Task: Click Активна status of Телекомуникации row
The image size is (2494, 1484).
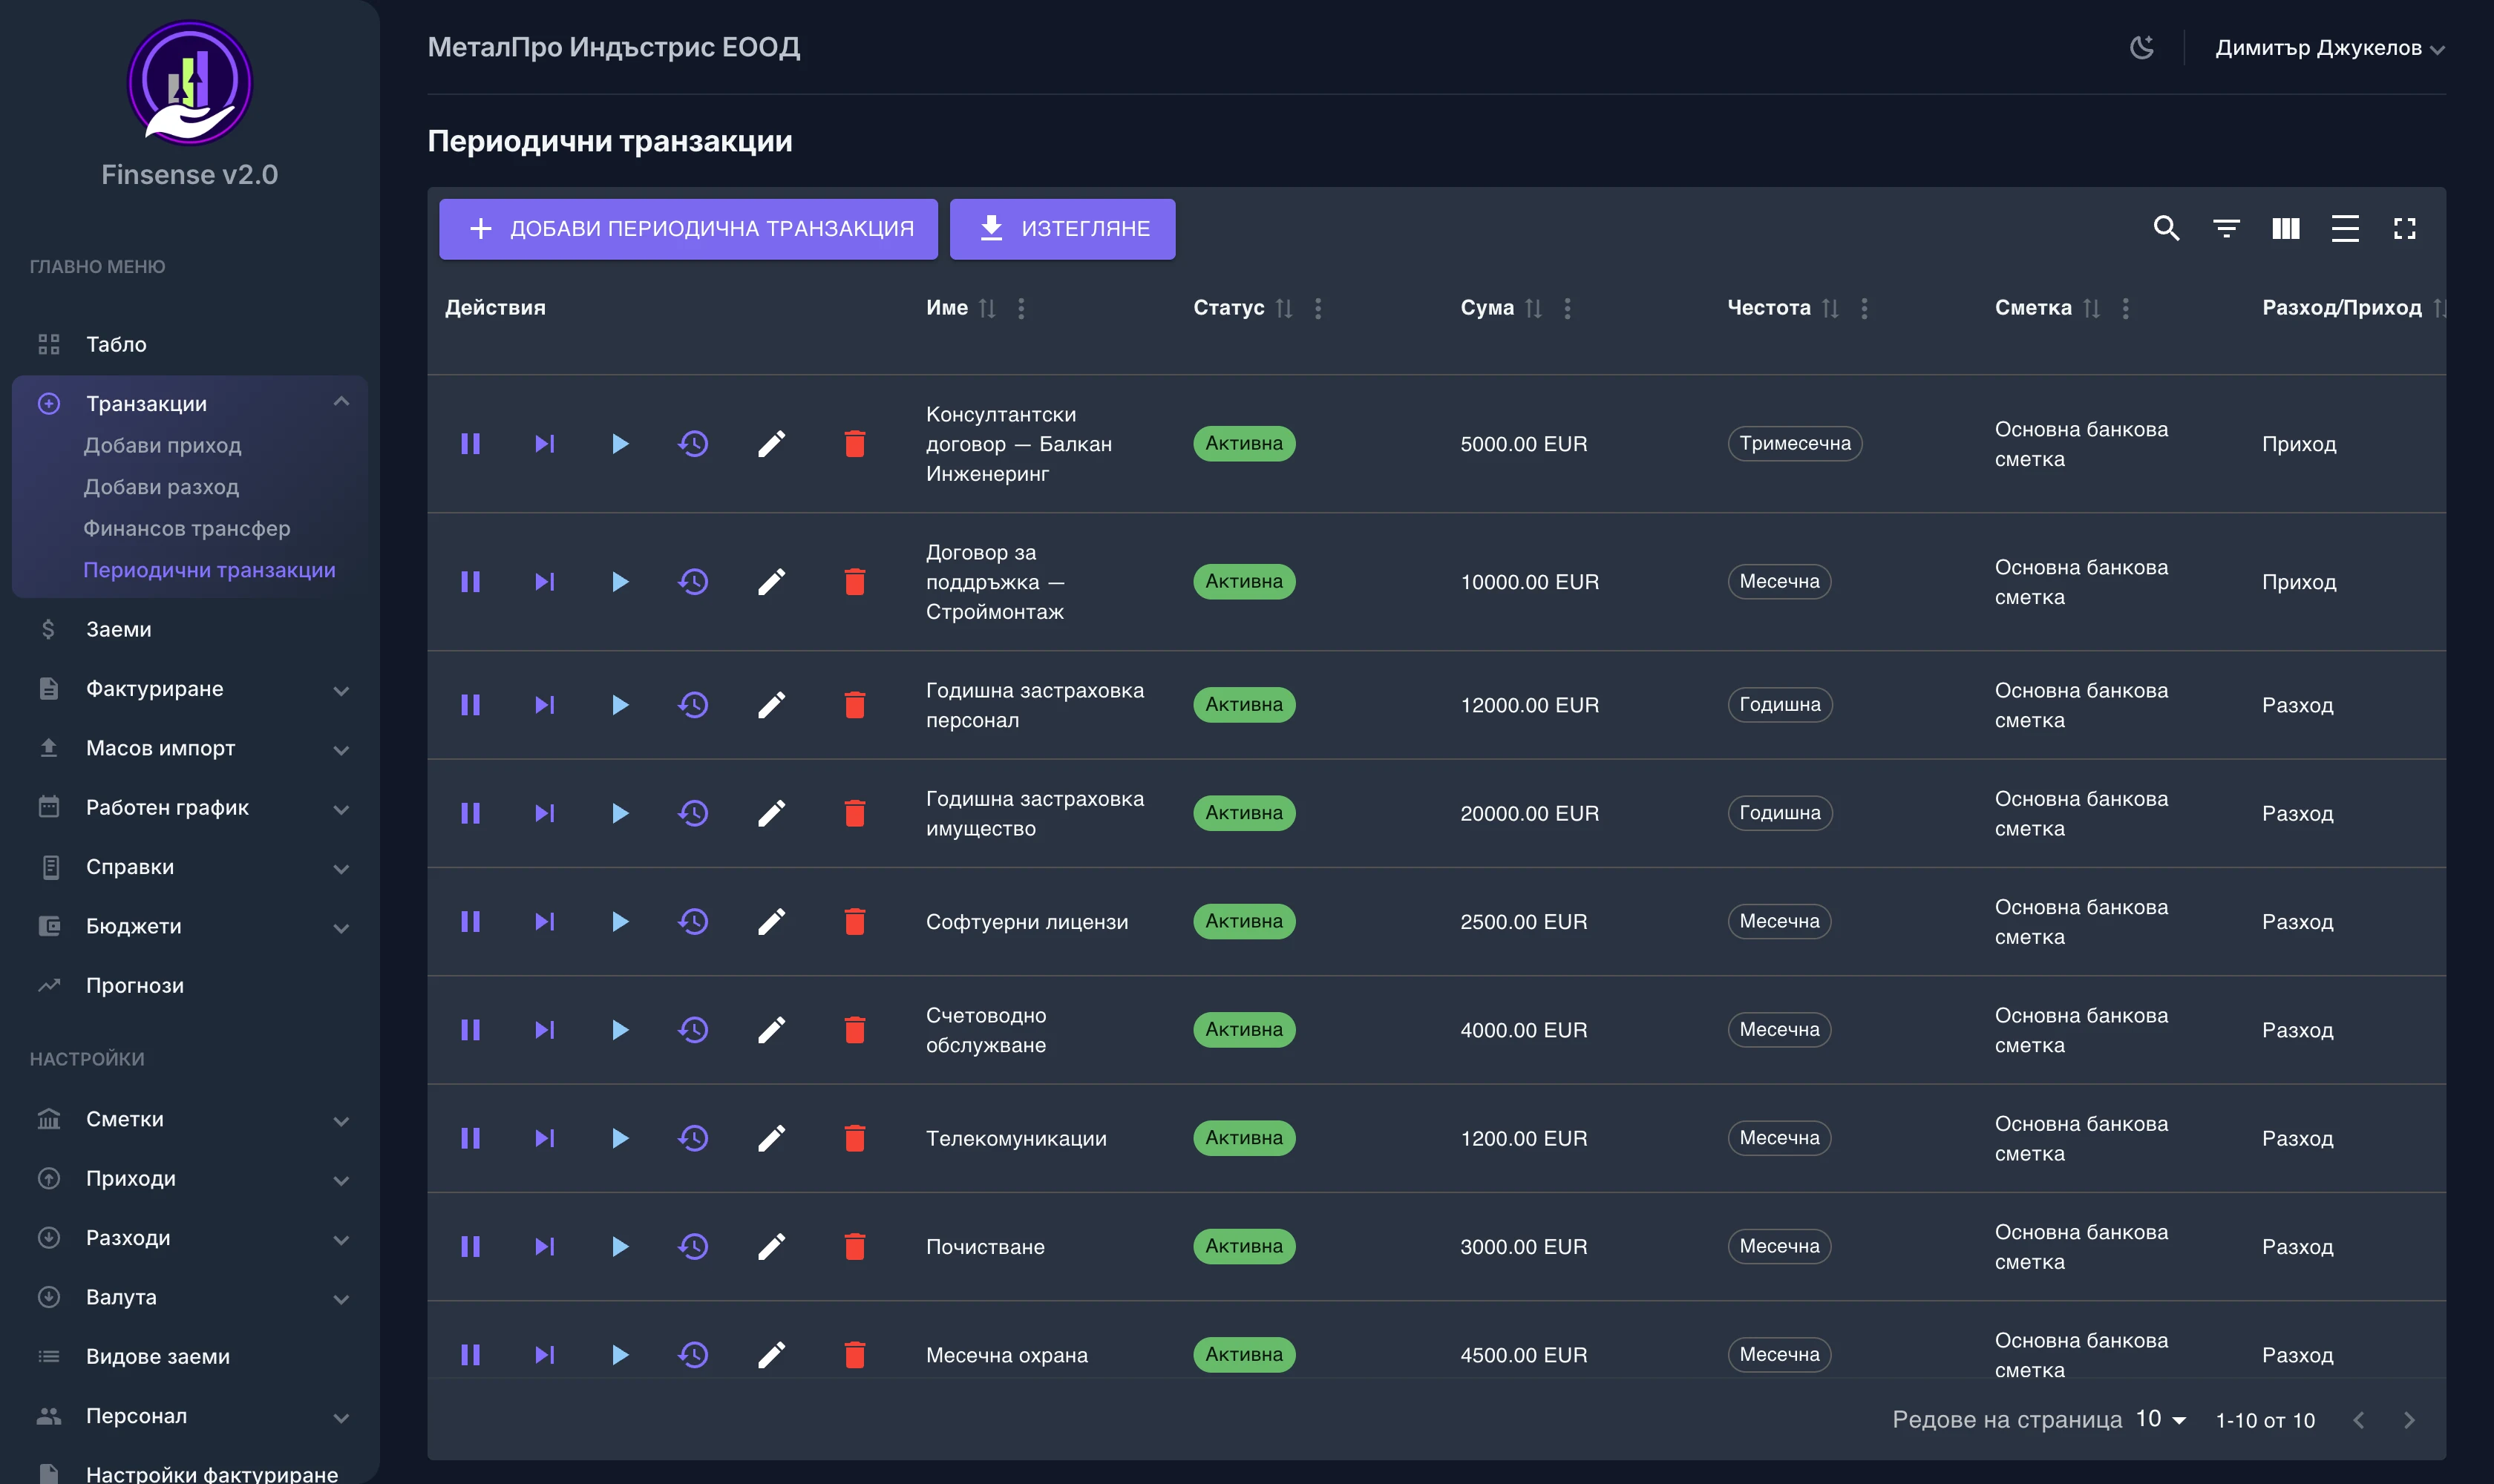Action: (1243, 1138)
